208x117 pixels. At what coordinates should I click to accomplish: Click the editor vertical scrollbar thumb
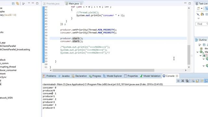[x=189, y=55]
